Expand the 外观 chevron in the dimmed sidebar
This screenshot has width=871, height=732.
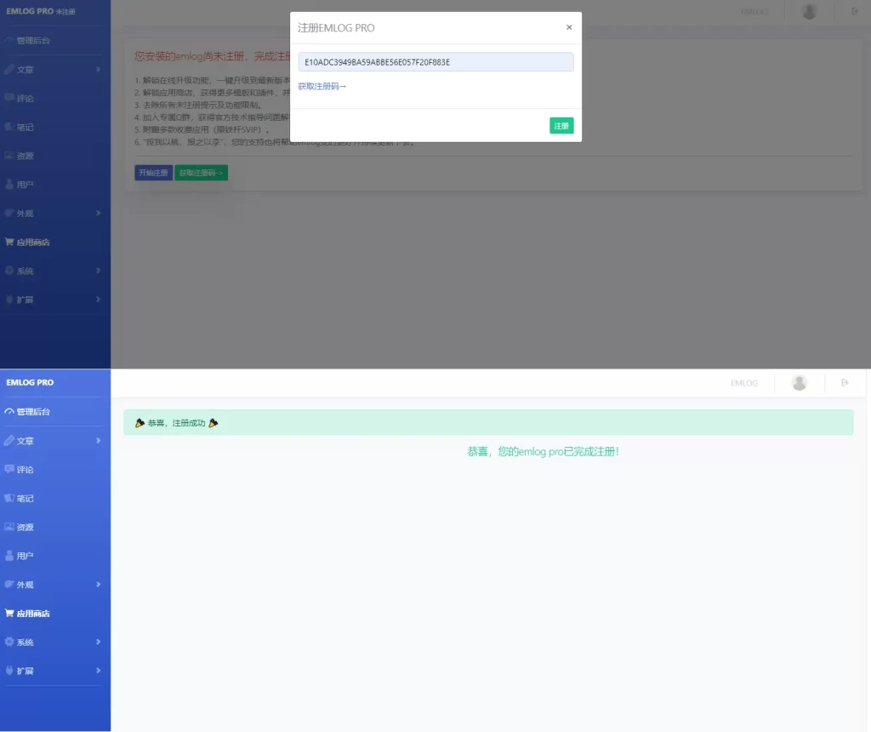99,213
